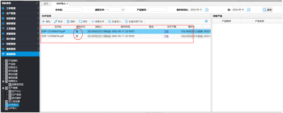Viewport: 283px width, 113px height.
Task: Open the 通用文件 dropdown
Action: (115, 10)
